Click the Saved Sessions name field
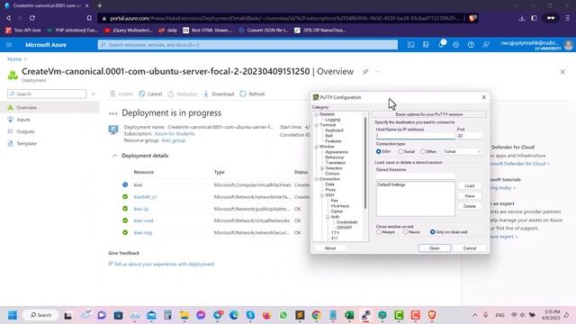The width and height of the screenshot is (576, 324). click(415, 176)
